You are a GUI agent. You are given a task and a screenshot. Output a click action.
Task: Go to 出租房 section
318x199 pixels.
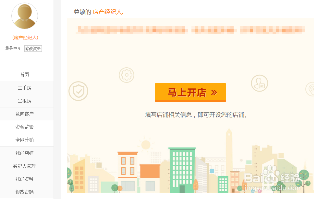[x=25, y=101]
